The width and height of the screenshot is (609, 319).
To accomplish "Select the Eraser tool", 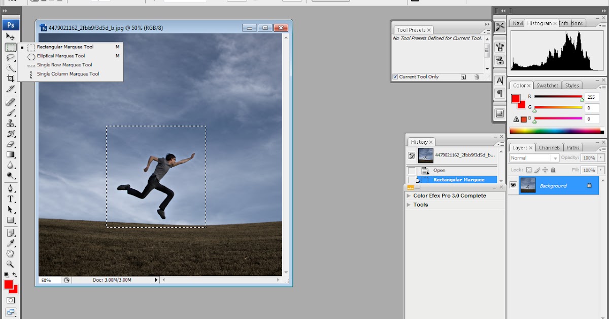I will [x=11, y=144].
